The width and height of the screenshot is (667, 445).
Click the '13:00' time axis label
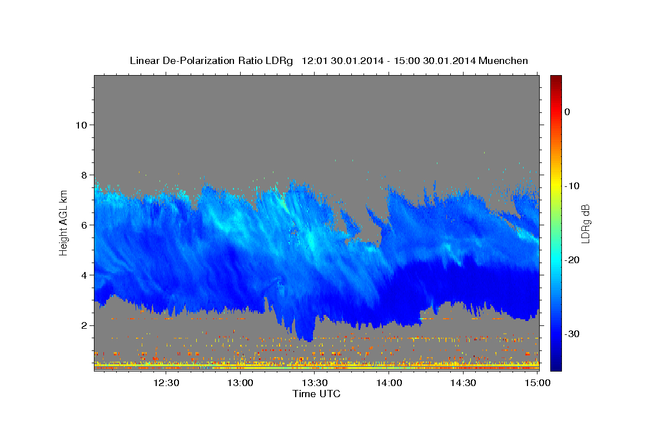pos(241,383)
